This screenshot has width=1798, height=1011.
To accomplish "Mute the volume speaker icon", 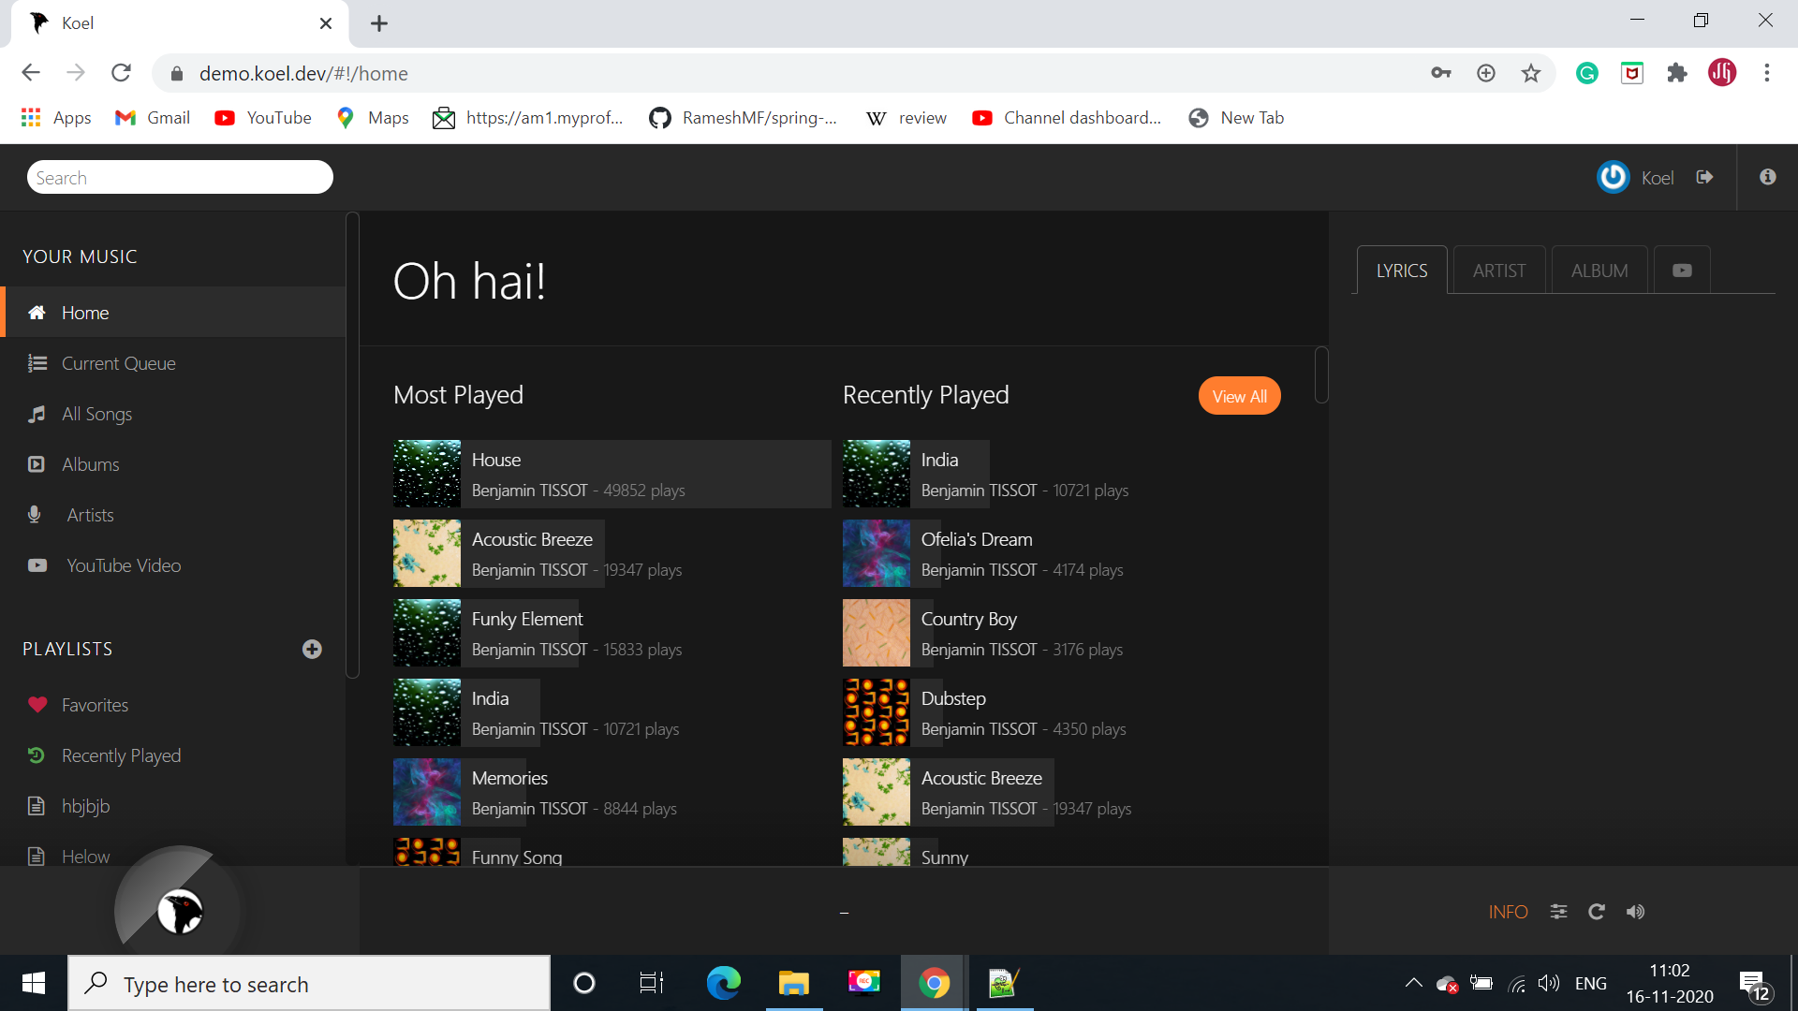I will (x=1635, y=912).
